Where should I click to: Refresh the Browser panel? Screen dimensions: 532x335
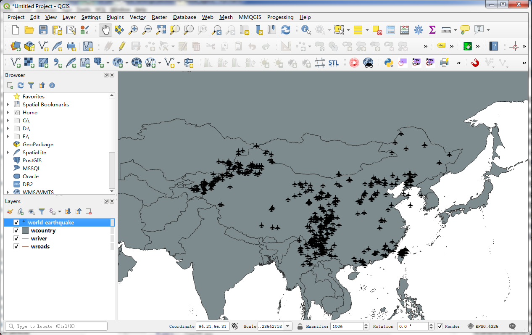pyautogui.click(x=20, y=85)
